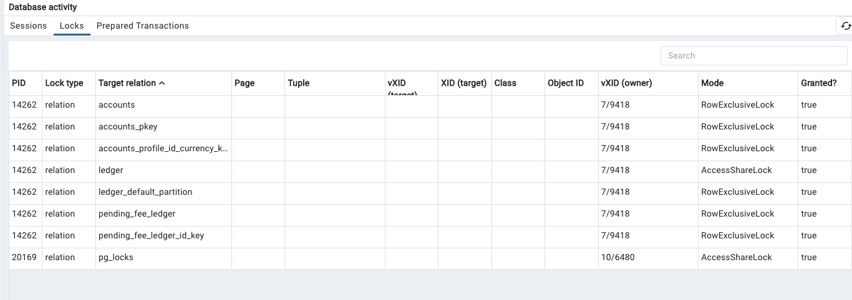Click the ledger_default_partition row
The width and height of the screenshot is (852, 300).
click(145, 192)
